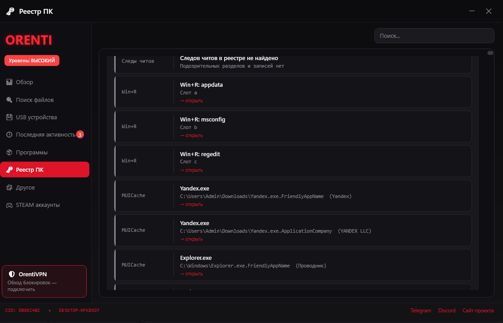This screenshot has width=503, height=323.
Task: Click the DESKTOP-MFKB5D7 hostname text
Action: coord(79,311)
